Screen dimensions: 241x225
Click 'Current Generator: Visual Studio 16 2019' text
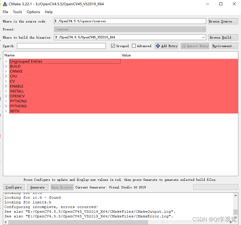(x=111, y=187)
